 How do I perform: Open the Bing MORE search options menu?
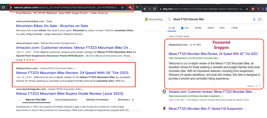(234, 28)
